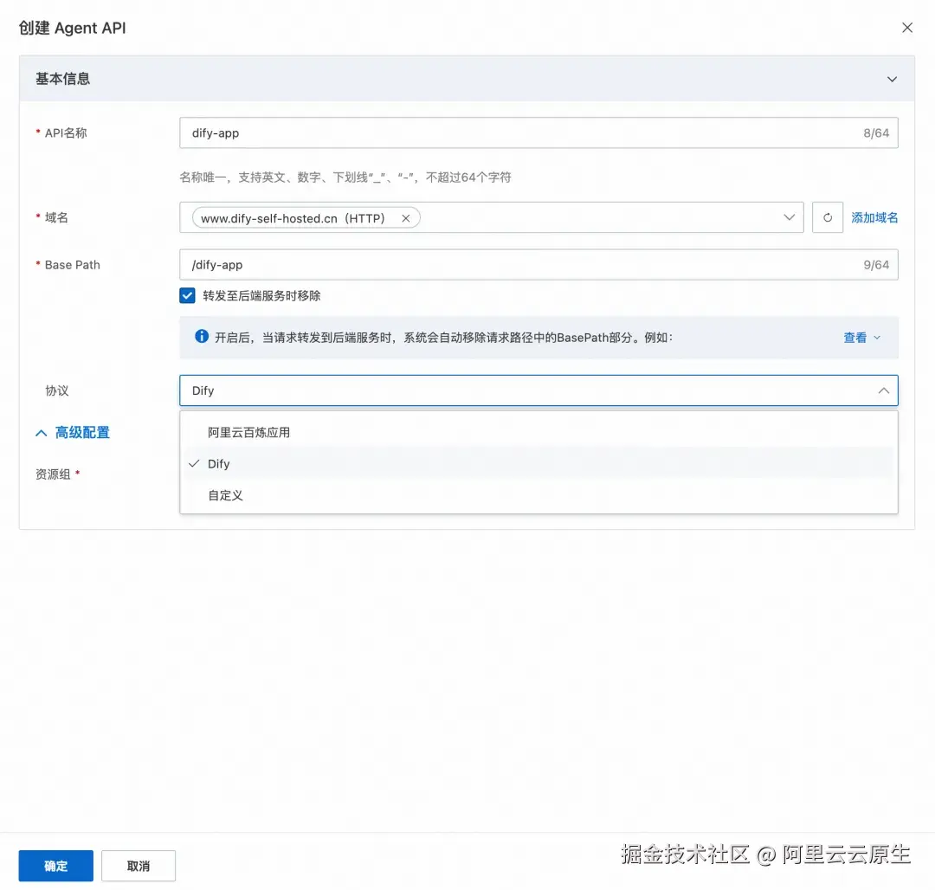Click the 确定 button

tap(56, 866)
